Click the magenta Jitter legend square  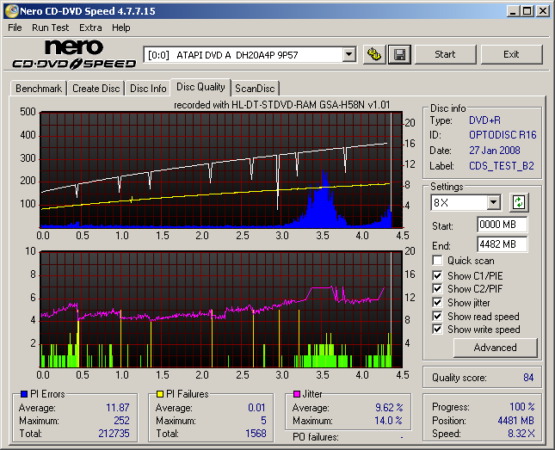coord(297,394)
